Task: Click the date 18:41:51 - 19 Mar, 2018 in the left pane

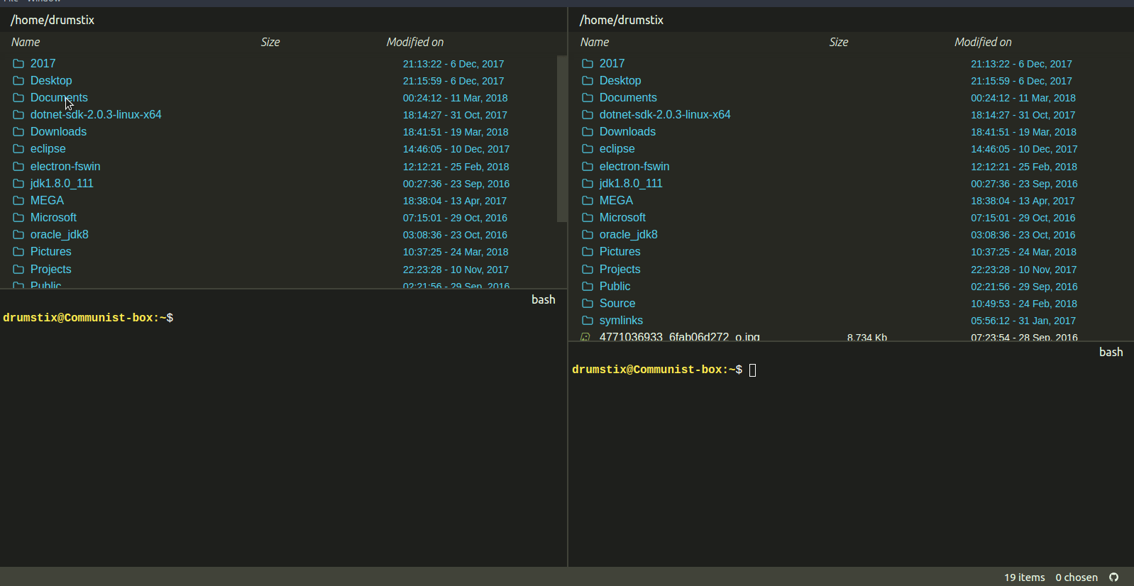Action: [456, 132]
